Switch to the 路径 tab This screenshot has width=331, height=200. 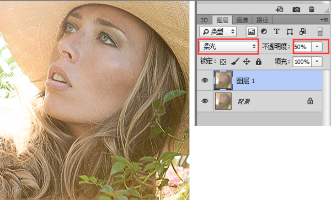262,20
